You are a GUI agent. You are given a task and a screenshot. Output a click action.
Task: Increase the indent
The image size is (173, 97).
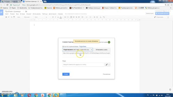pos(97,17)
